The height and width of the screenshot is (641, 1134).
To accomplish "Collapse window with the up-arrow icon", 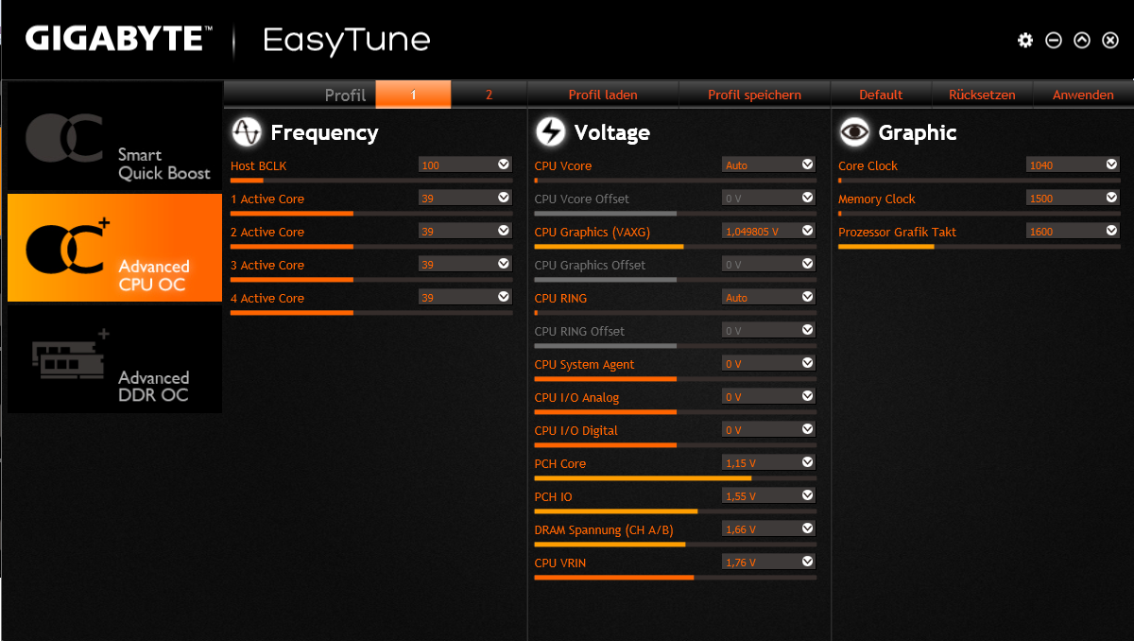I will pyautogui.click(x=1082, y=41).
